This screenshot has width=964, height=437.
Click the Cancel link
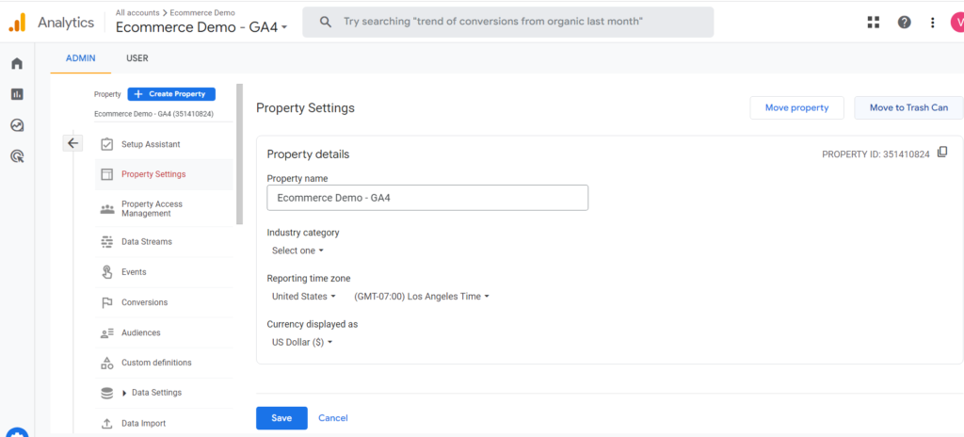(333, 418)
